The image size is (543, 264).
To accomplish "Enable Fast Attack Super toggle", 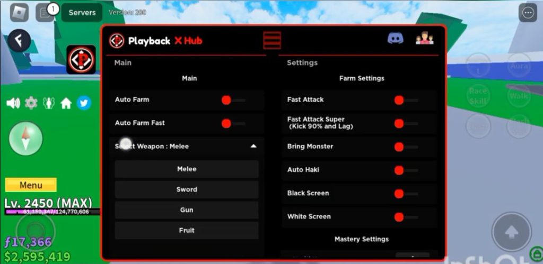I will [x=406, y=123].
